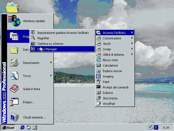Click the Calcolatrice calculator icon
This screenshot has height=131, width=174.
pyautogui.click(x=98, y=65)
